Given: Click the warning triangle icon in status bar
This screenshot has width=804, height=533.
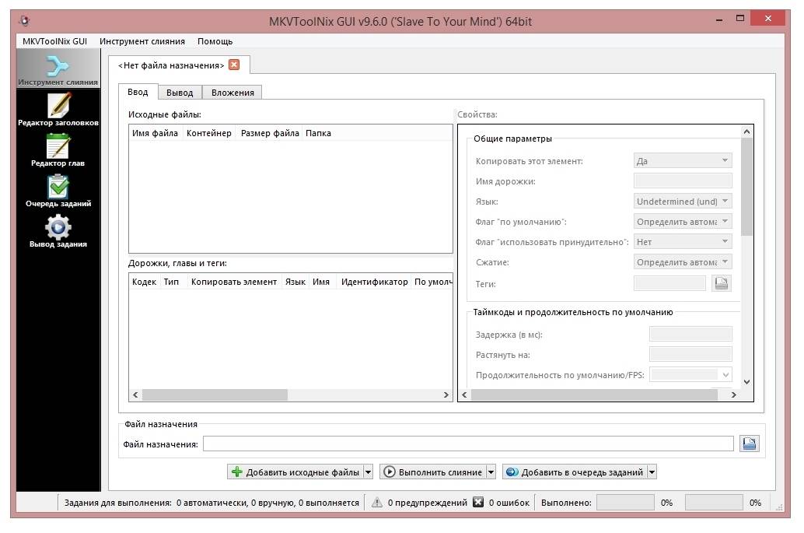Looking at the screenshot, I should [377, 502].
